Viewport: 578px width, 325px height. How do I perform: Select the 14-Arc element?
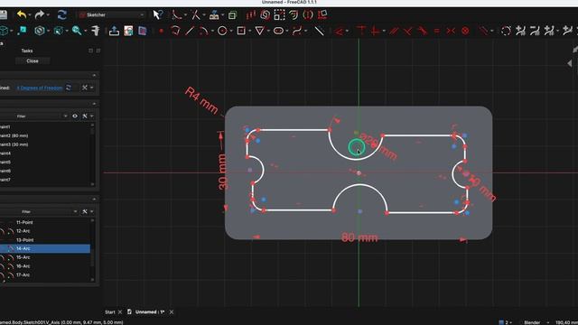click(x=45, y=249)
